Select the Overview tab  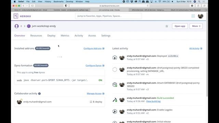(x=20, y=36)
